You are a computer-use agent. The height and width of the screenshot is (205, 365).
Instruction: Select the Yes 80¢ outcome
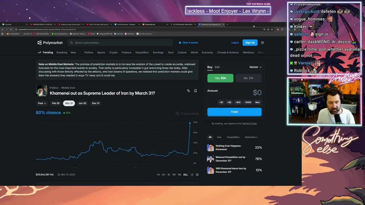point(220,78)
